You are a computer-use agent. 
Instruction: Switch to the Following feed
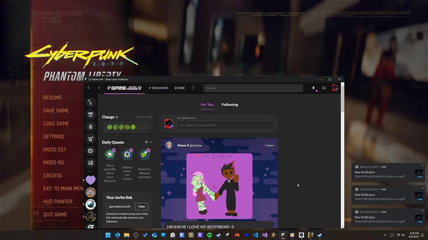(x=230, y=104)
